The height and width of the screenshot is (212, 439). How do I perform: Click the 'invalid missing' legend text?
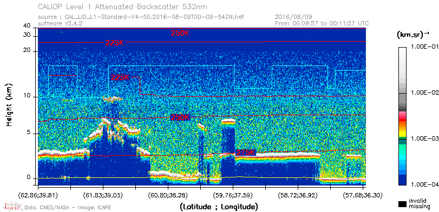[420, 203]
